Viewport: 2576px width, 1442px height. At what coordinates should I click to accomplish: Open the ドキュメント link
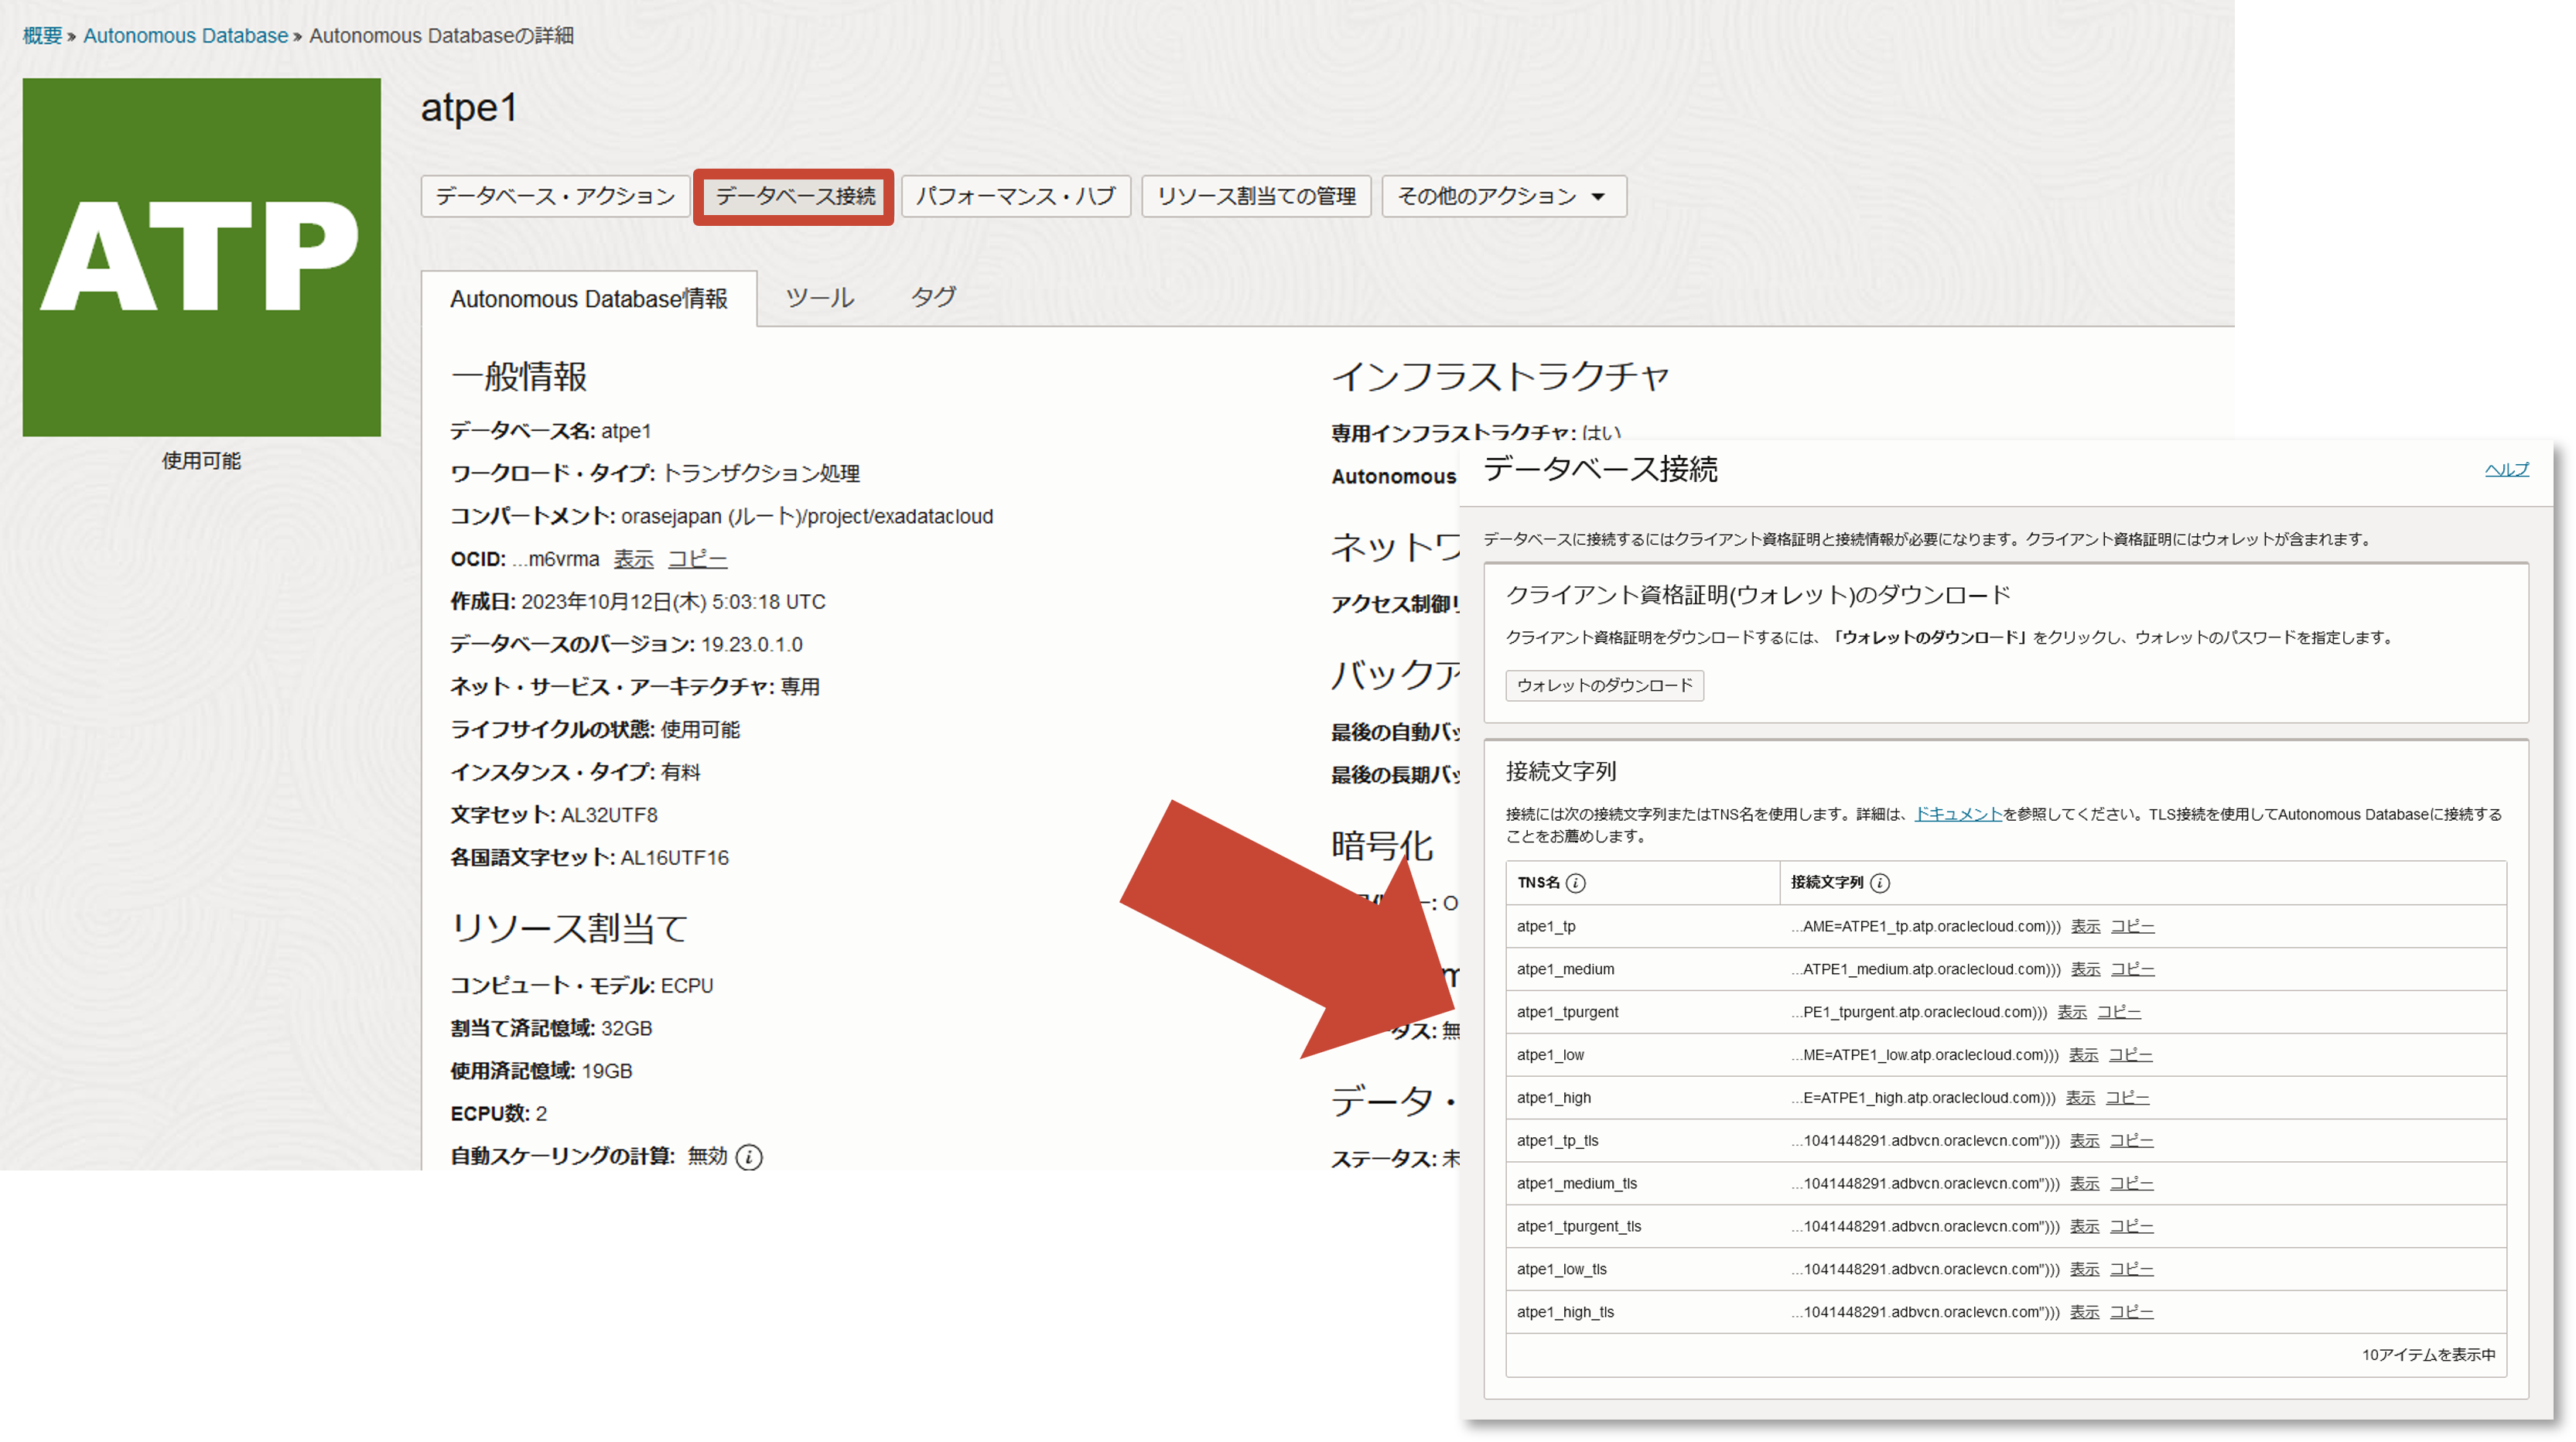(1957, 814)
